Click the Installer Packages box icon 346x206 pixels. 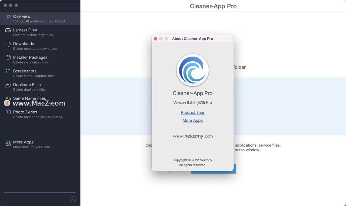(8, 57)
